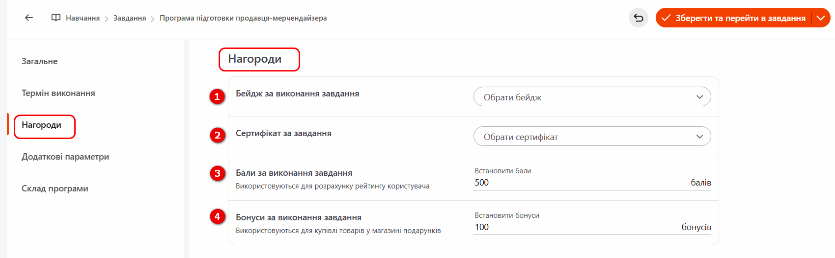835x258 pixels.
Task: Switch to Термін виконання section
Action: (58, 93)
